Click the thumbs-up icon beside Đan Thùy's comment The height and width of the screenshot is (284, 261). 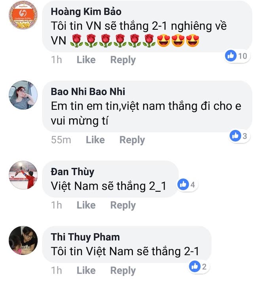click(183, 185)
